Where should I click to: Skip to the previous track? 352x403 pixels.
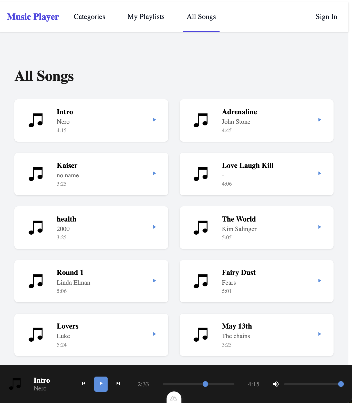pyautogui.click(x=84, y=383)
